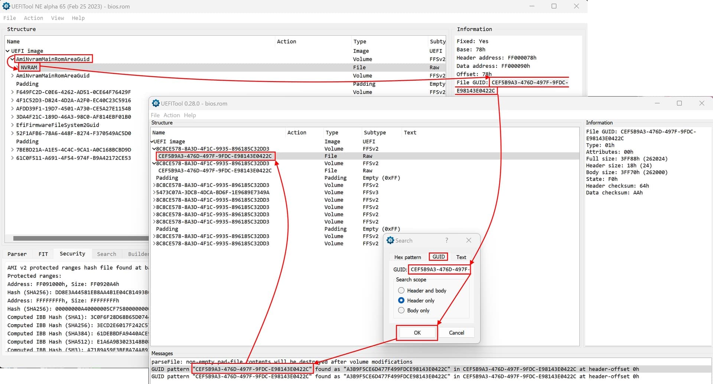
Task: Open the Builder tab
Action: point(137,254)
